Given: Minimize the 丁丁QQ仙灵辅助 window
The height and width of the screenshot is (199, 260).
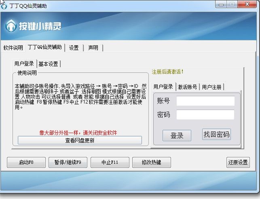Looking at the screenshot, I should pyautogui.click(x=221, y=4).
